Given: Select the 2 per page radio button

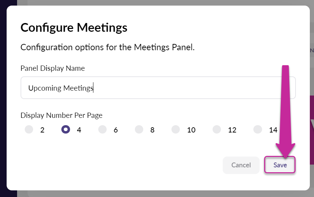Looking at the screenshot, I should (29, 130).
